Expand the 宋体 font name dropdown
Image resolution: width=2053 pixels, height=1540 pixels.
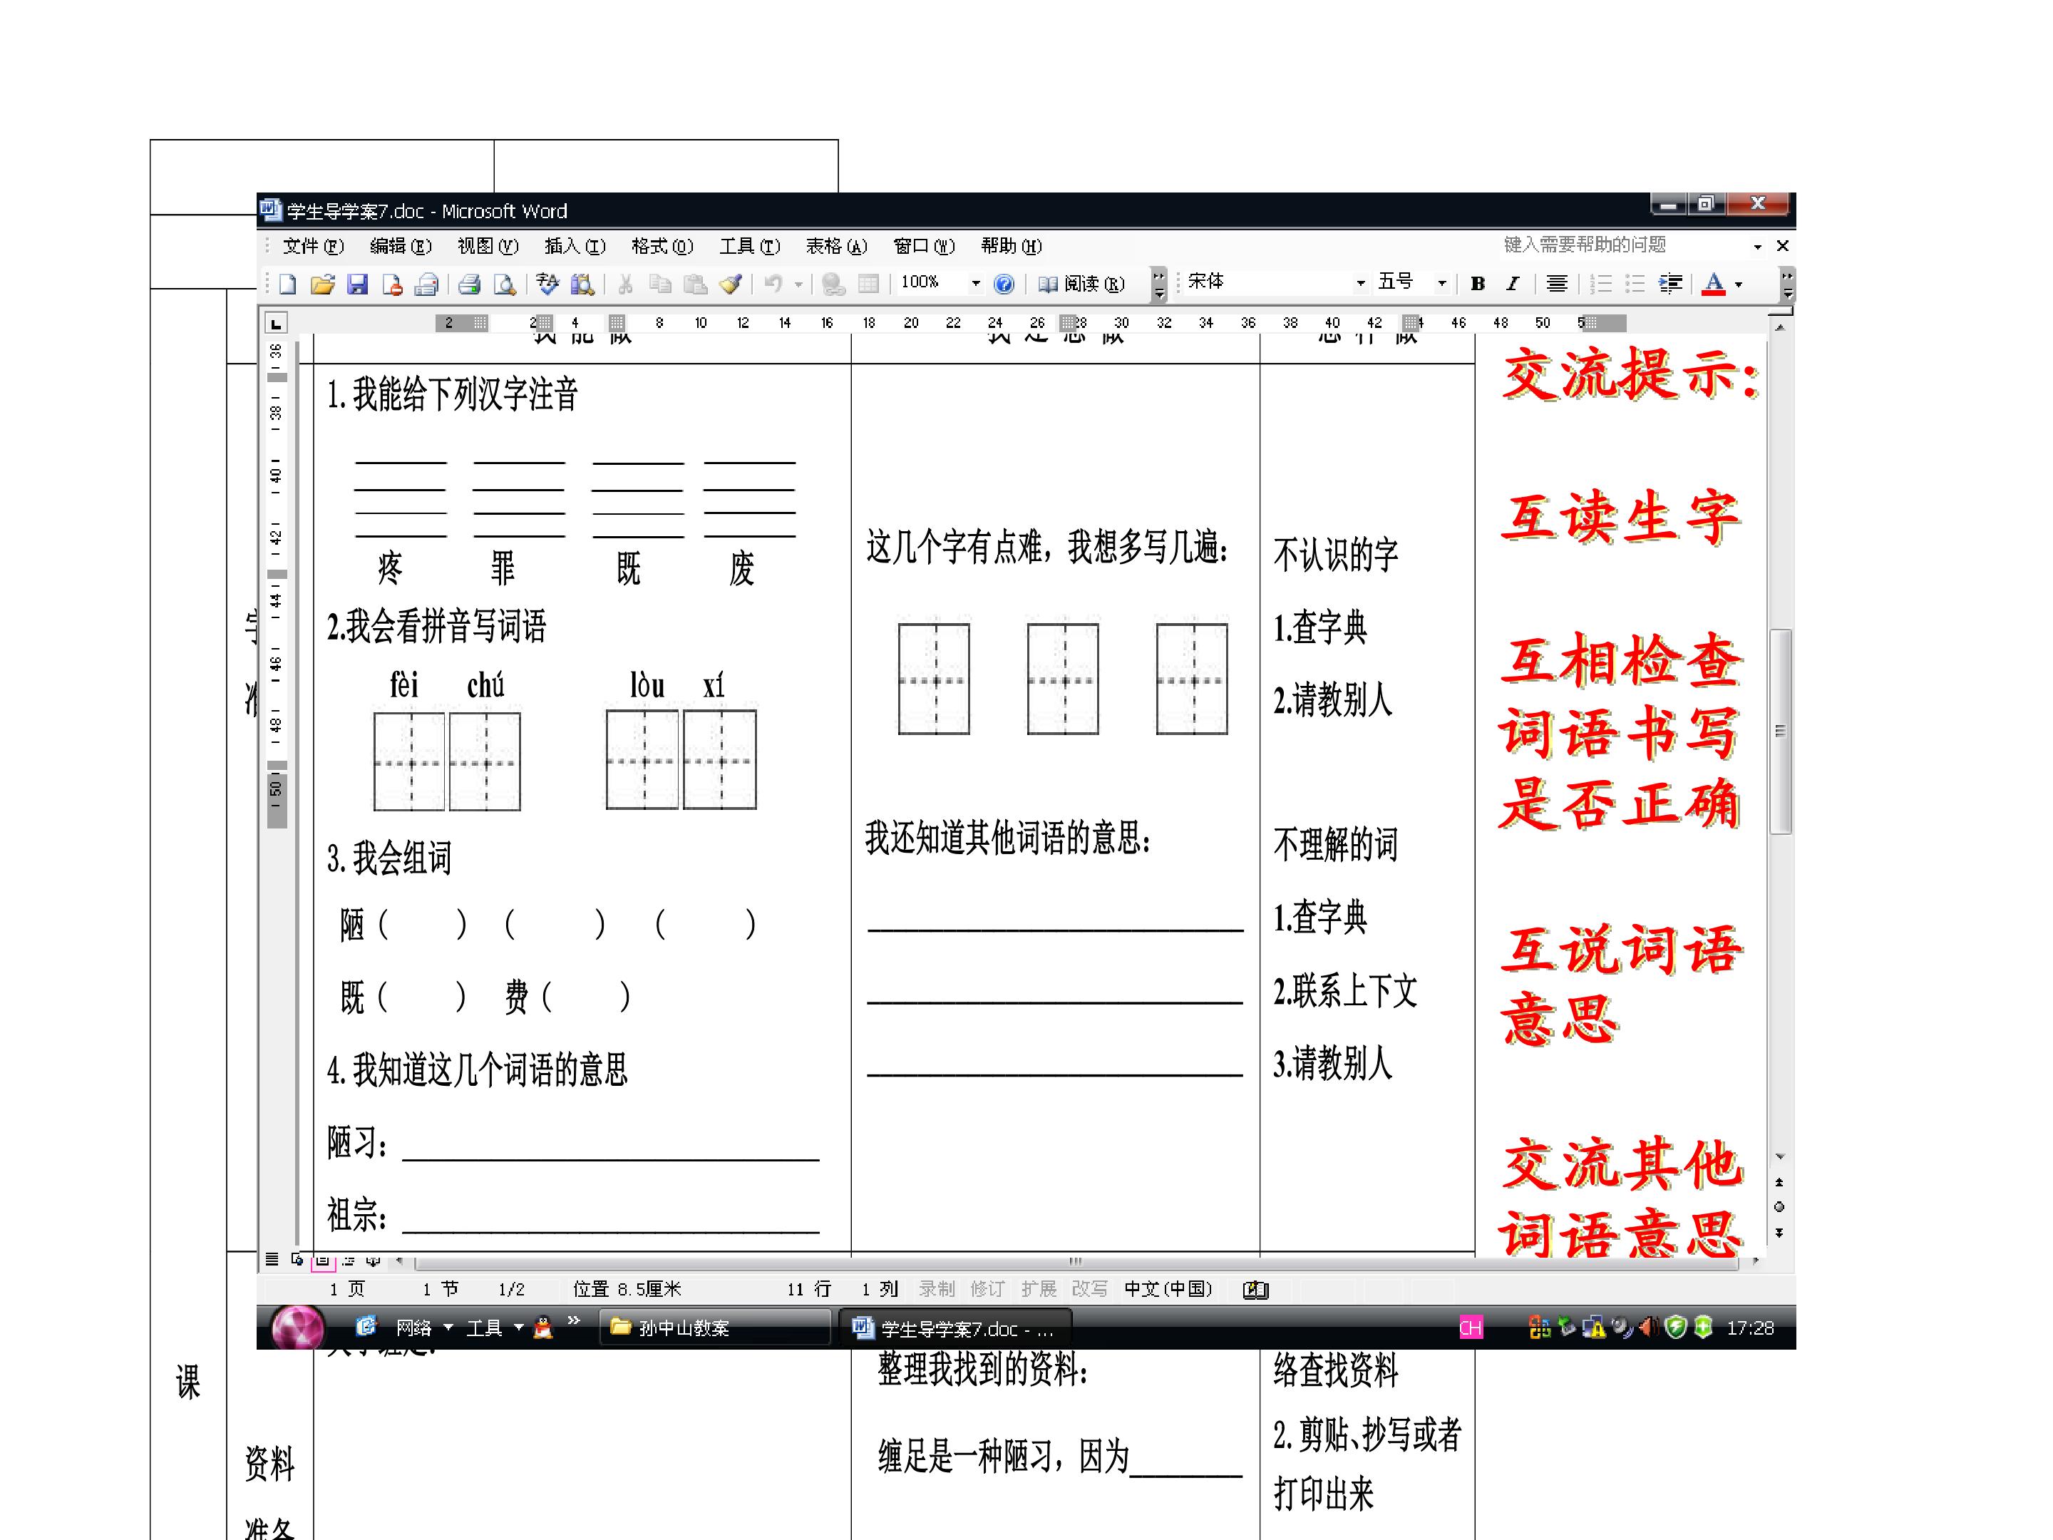click(x=1361, y=284)
